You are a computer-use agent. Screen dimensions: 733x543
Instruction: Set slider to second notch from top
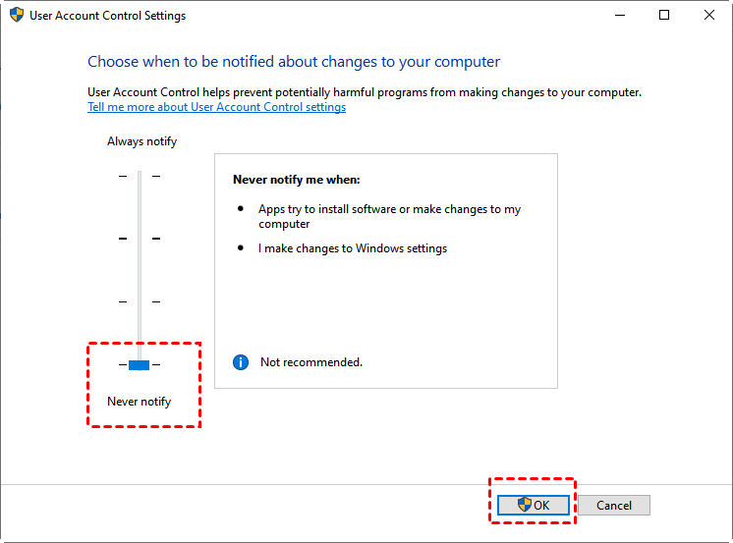tap(140, 239)
